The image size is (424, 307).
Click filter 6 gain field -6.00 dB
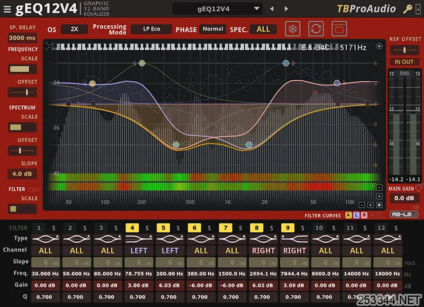point(201,285)
